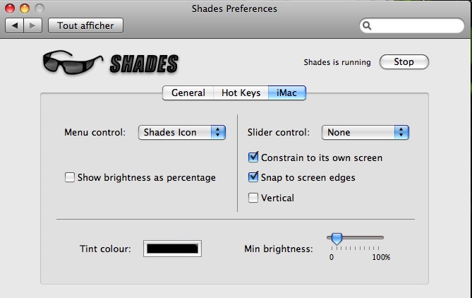
Task: Click the Tout afficher button
Action: pos(85,25)
